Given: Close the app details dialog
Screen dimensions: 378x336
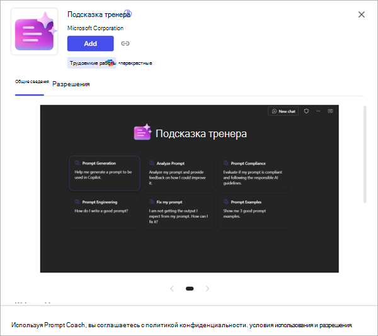Looking at the screenshot, I should pyautogui.click(x=361, y=14).
